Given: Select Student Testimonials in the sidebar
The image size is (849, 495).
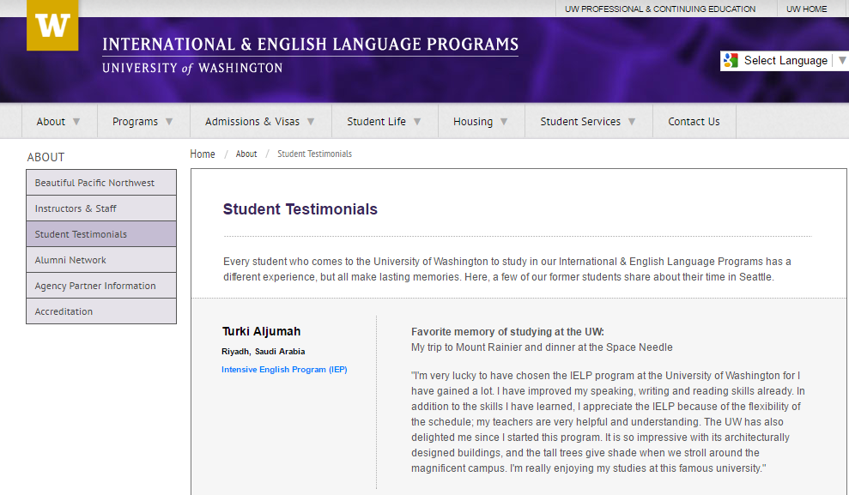Looking at the screenshot, I should 101,234.
